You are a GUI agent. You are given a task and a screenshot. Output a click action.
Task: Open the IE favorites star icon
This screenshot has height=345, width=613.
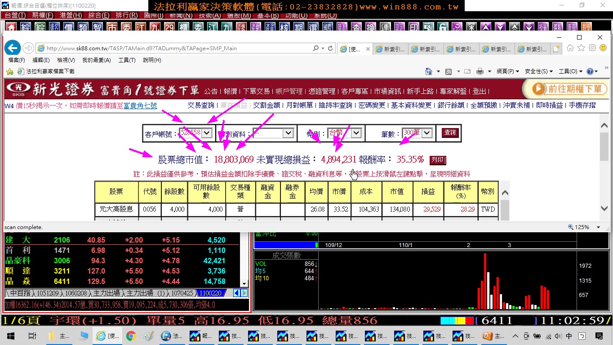coord(581,48)
